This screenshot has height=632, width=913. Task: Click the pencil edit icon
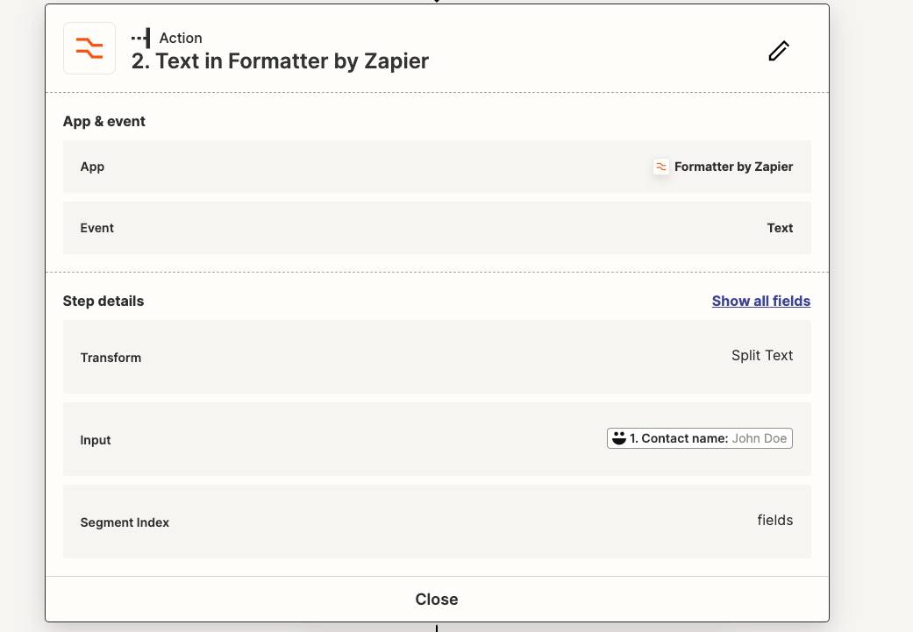779,51
